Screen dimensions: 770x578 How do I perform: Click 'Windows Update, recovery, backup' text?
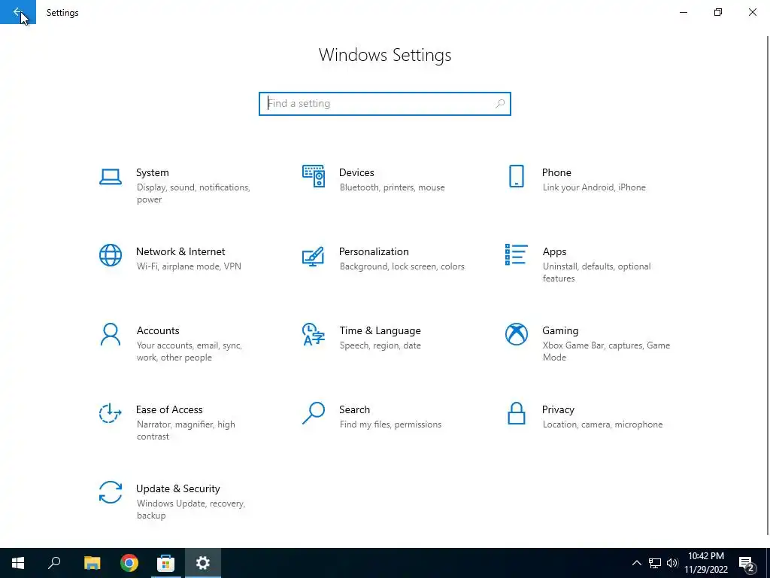(190, 510)
